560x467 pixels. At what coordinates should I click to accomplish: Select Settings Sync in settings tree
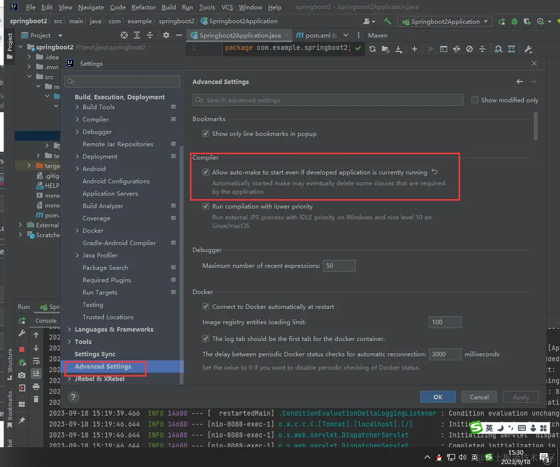95,354
